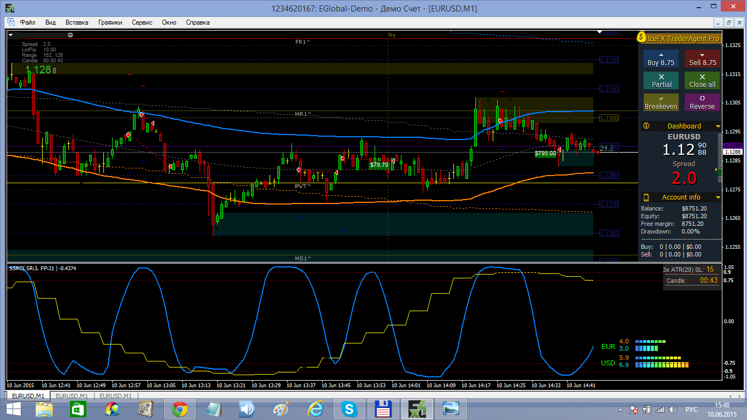Screen dimensions: 747x420
Task: Click the Balance $8751.20 value
Action: 695,208
